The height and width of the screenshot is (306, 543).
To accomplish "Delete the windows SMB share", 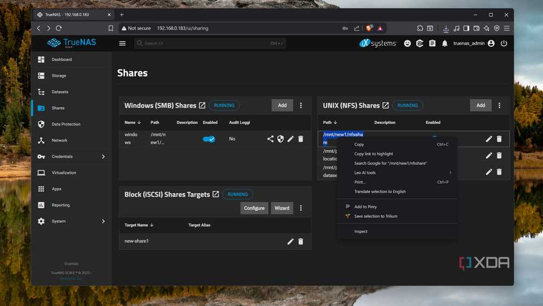I will (x=301, y=139).
